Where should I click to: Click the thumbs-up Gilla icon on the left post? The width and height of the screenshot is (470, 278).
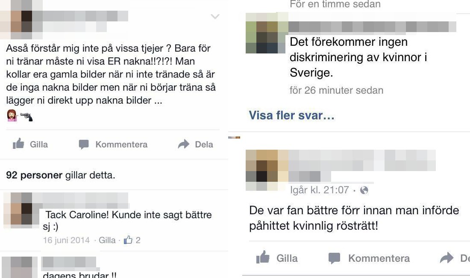click(18, 144)
